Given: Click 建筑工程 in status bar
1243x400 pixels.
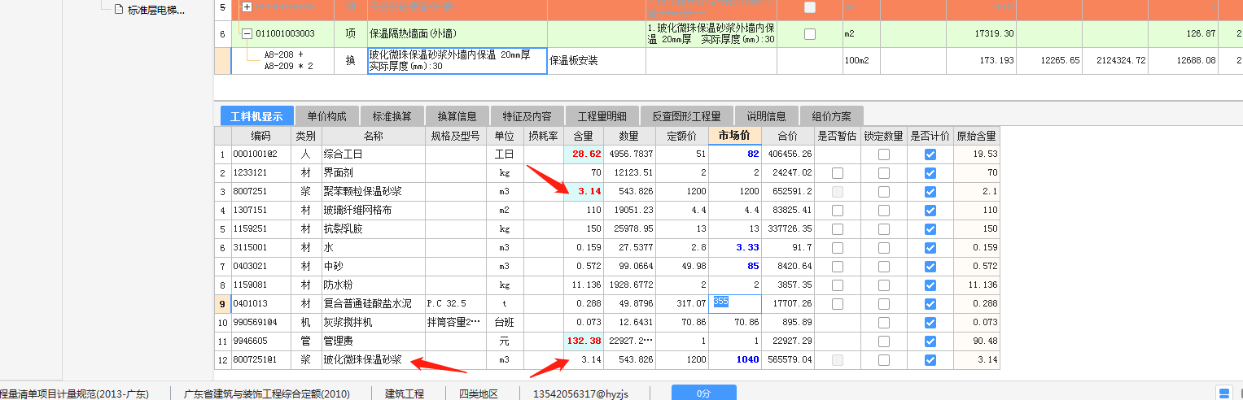Looking at the screenshot, I should pos(405,393).
